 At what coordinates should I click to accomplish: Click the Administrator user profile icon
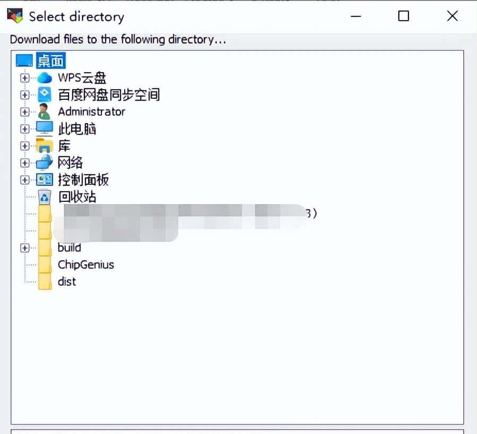tap(45, 112)
